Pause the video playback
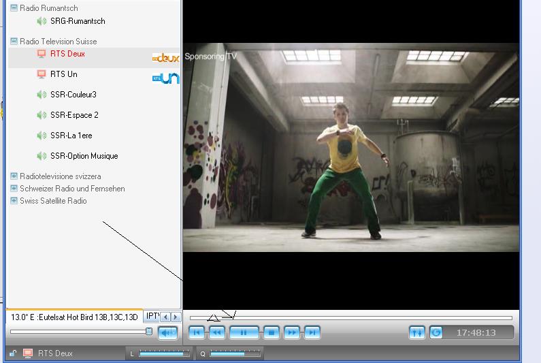The width and height of the screenshot is (541, 363). [x=244, y=332]
